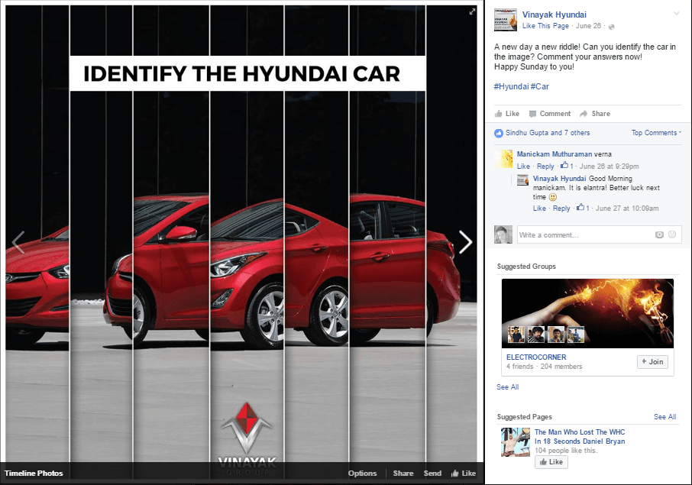Image resolution: width=692 pixels, height=485 pixels.
Task: Open Manickam Muthuraman's comment avatar
Action: pyautogui.click(x=503, y=159)
